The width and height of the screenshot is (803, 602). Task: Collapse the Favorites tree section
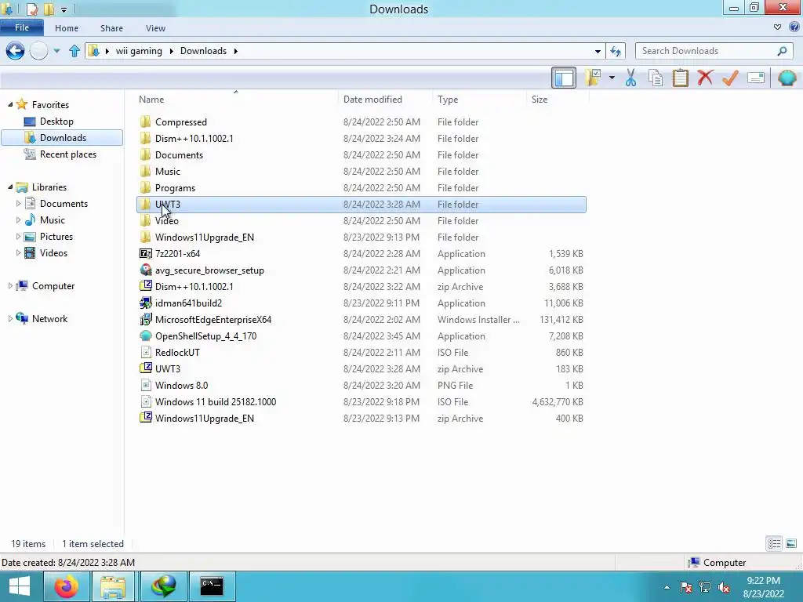(10, 104)
